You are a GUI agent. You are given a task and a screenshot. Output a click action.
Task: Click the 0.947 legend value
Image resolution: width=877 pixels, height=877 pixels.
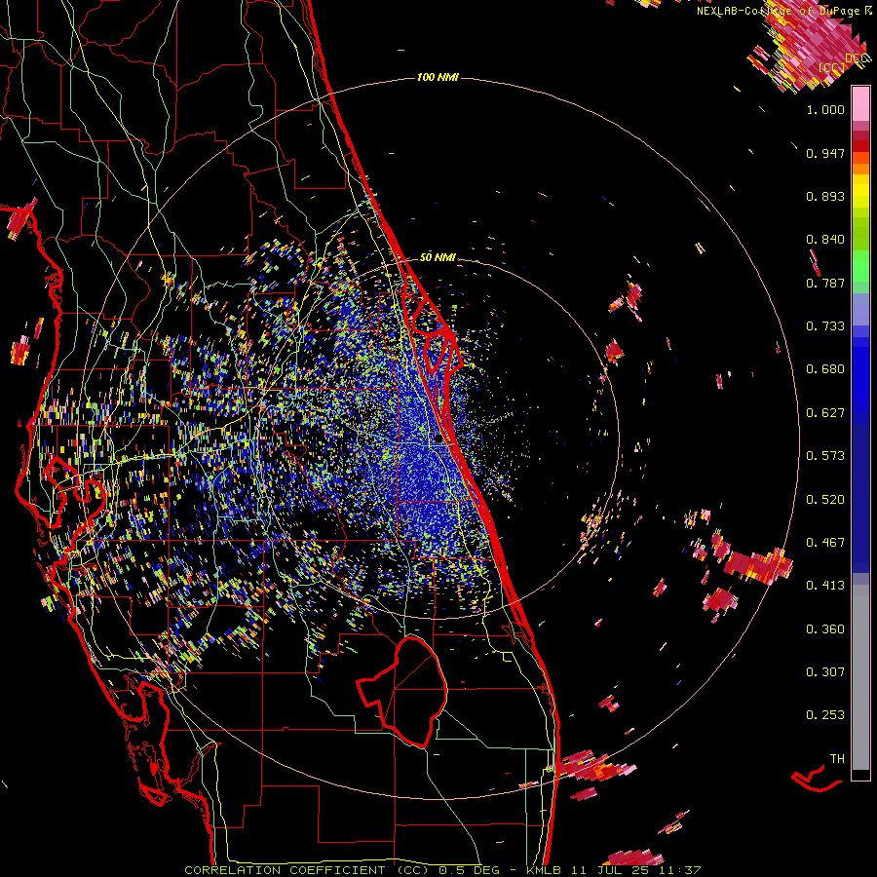pos(825,153)
